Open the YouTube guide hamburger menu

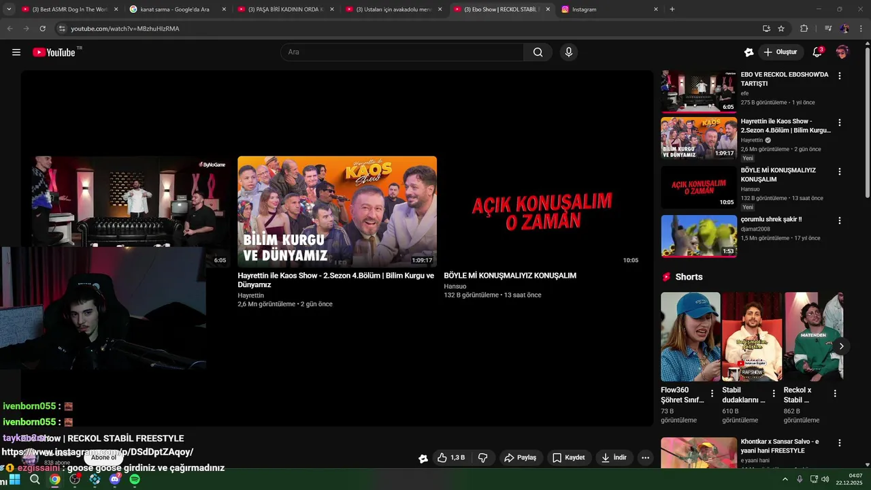(16, 52)
